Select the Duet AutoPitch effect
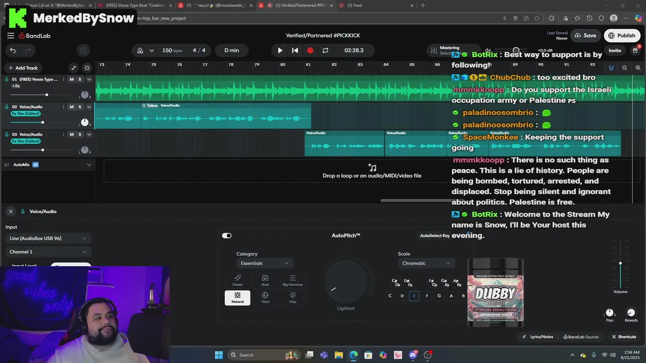Viewport: 646px width, 363px height. point(265,280)
